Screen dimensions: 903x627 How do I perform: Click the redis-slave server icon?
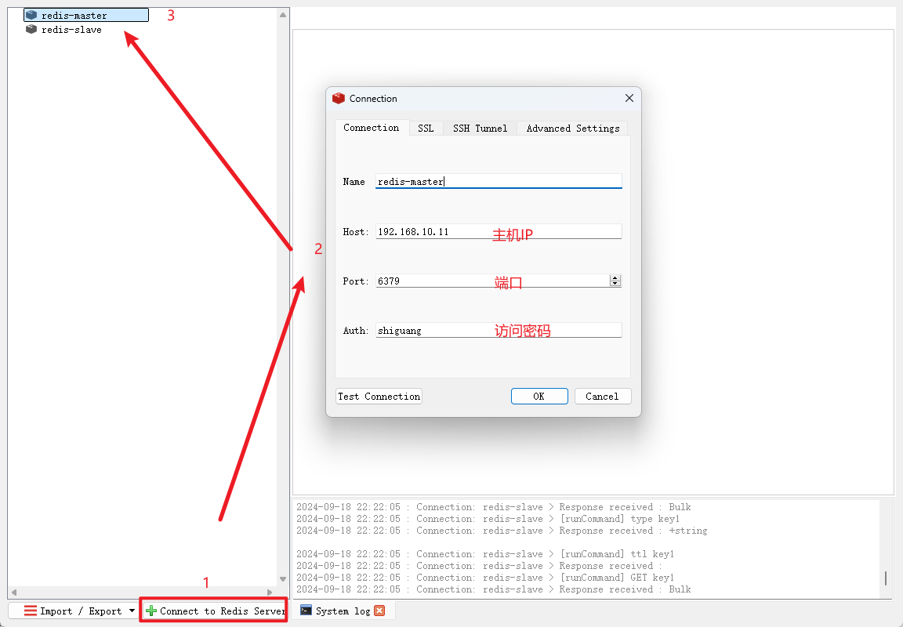pyautogui.click(x=31, y=29)
